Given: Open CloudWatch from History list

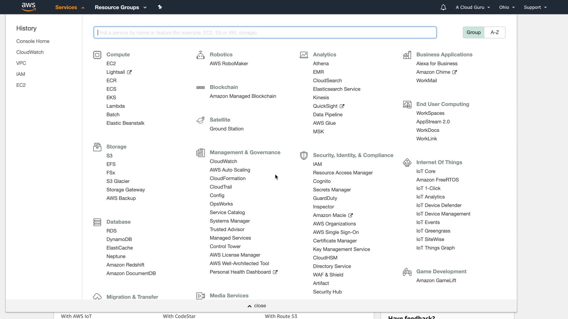Looking at the screenshot, I should pyautogui.click(x=30, y=52).
